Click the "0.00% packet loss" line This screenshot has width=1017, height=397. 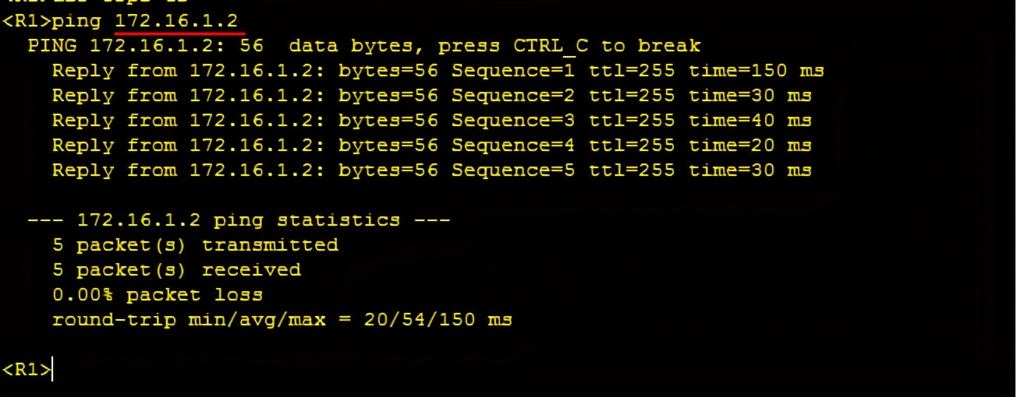tap(158, 295)
